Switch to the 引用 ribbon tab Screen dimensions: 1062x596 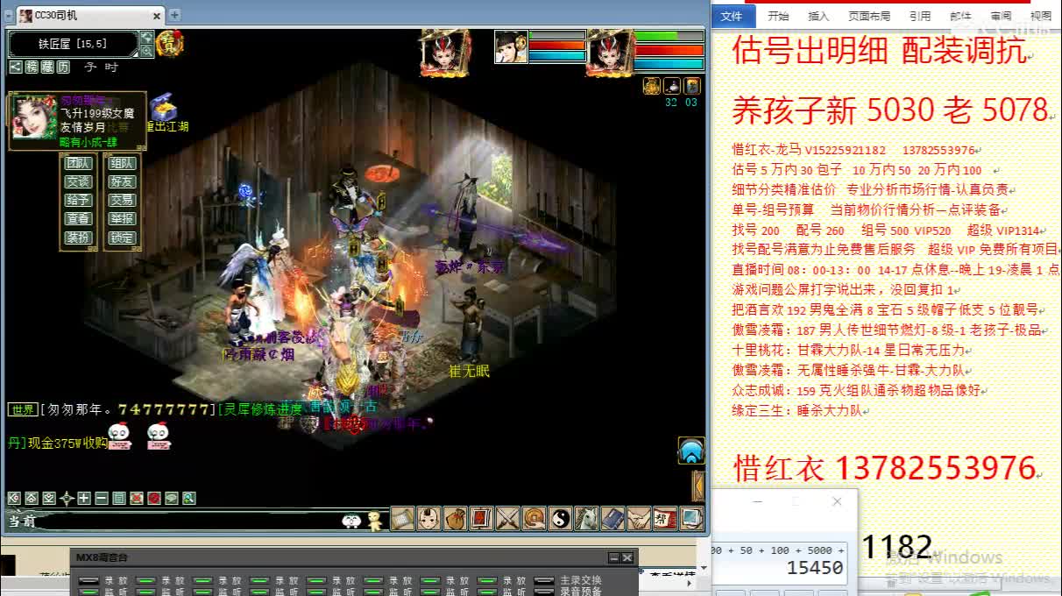920,16
